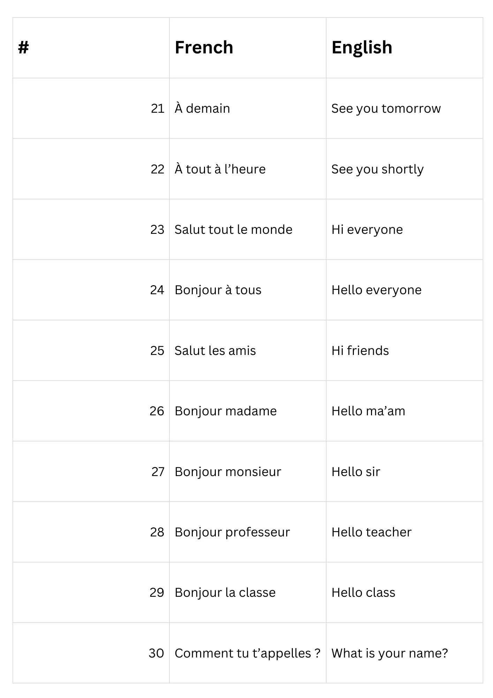The width and height of the screenshot is (493, 698).
Task: Click the # column header
Action: [23, 47]
